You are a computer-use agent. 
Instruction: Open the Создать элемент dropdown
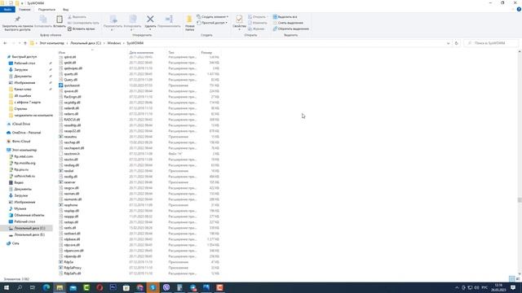212,16
